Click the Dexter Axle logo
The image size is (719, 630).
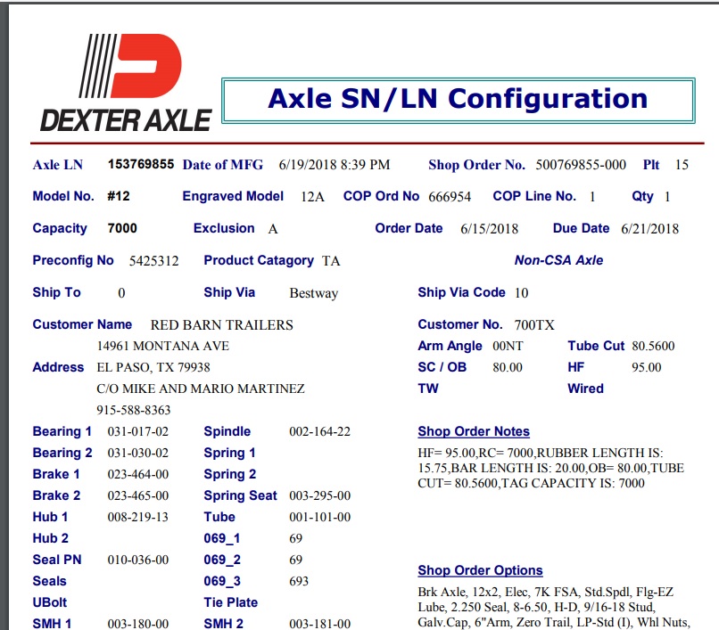click(125, 83)
